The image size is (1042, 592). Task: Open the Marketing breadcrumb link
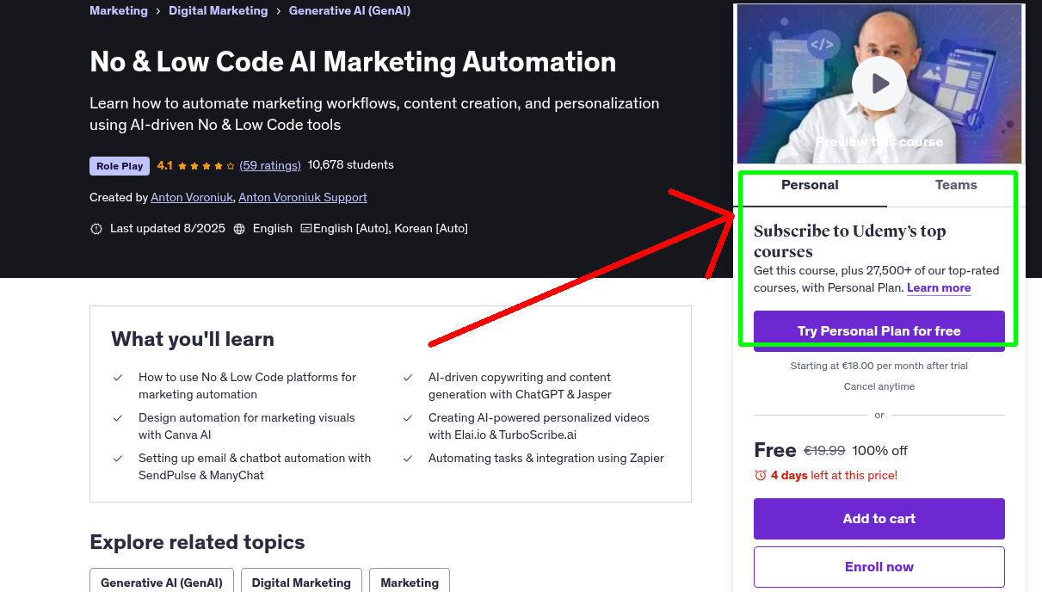[119, 11]
